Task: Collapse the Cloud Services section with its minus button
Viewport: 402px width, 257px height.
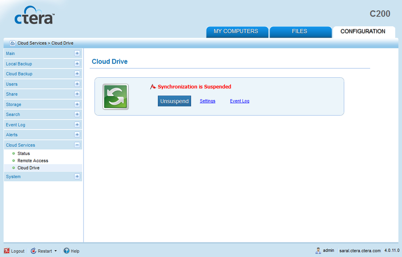Action: (x=77, y=145)
